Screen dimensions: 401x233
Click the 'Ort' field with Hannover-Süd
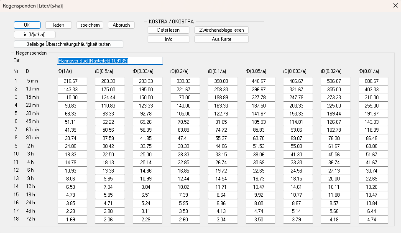(110, 61)
